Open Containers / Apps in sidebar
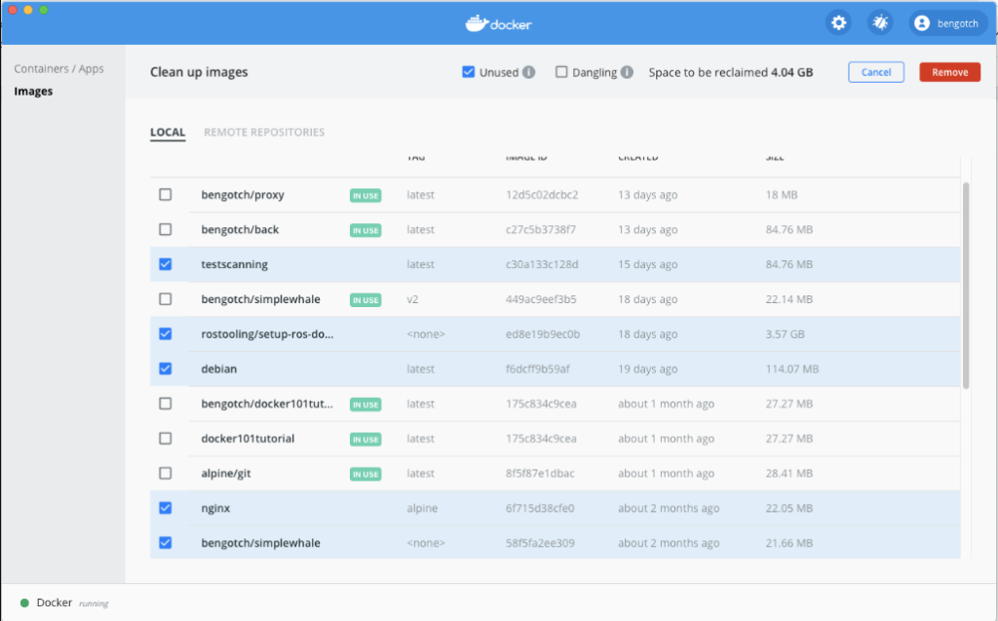 point(58,69)
